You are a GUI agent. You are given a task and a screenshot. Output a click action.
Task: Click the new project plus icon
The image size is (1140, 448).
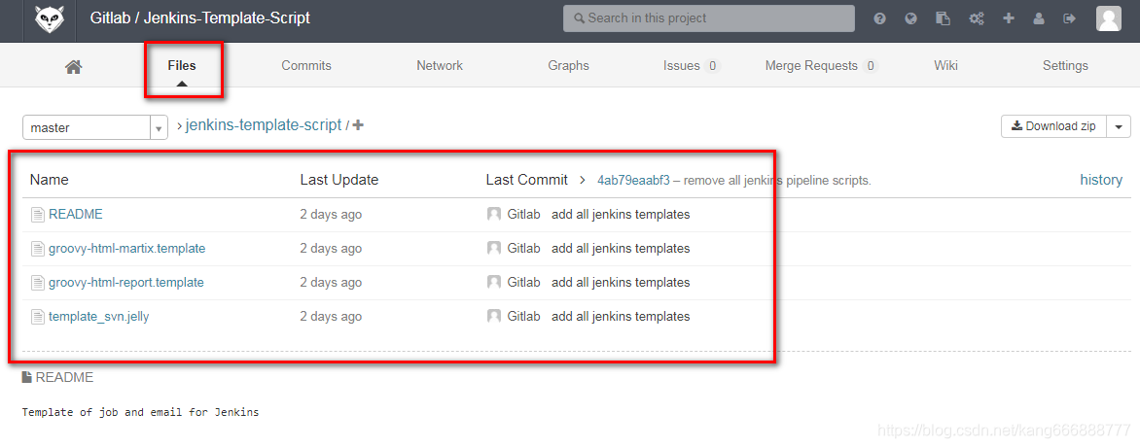[x=1009, y=18]
